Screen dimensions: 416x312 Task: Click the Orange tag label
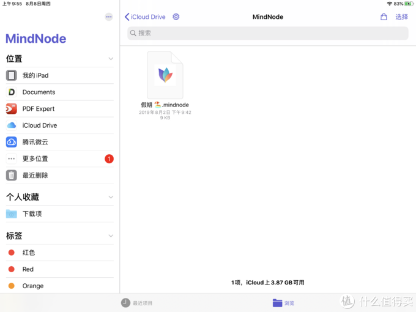[x=33, y=286]
